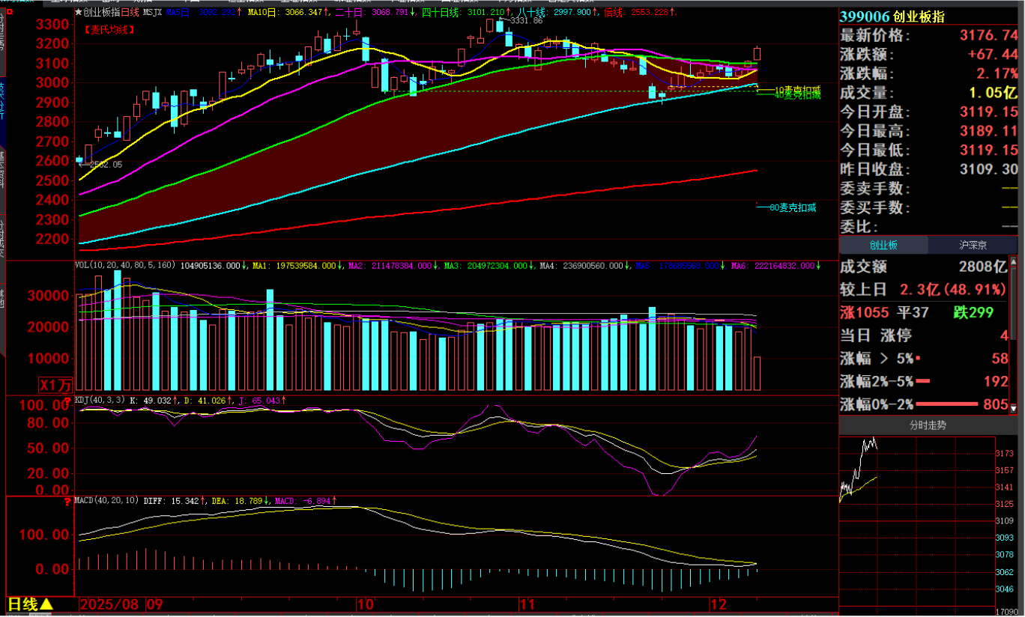This screenshot has height=617, width=1025.
Task: Click the red question mark beside KDJ
Action: (67, 401)
